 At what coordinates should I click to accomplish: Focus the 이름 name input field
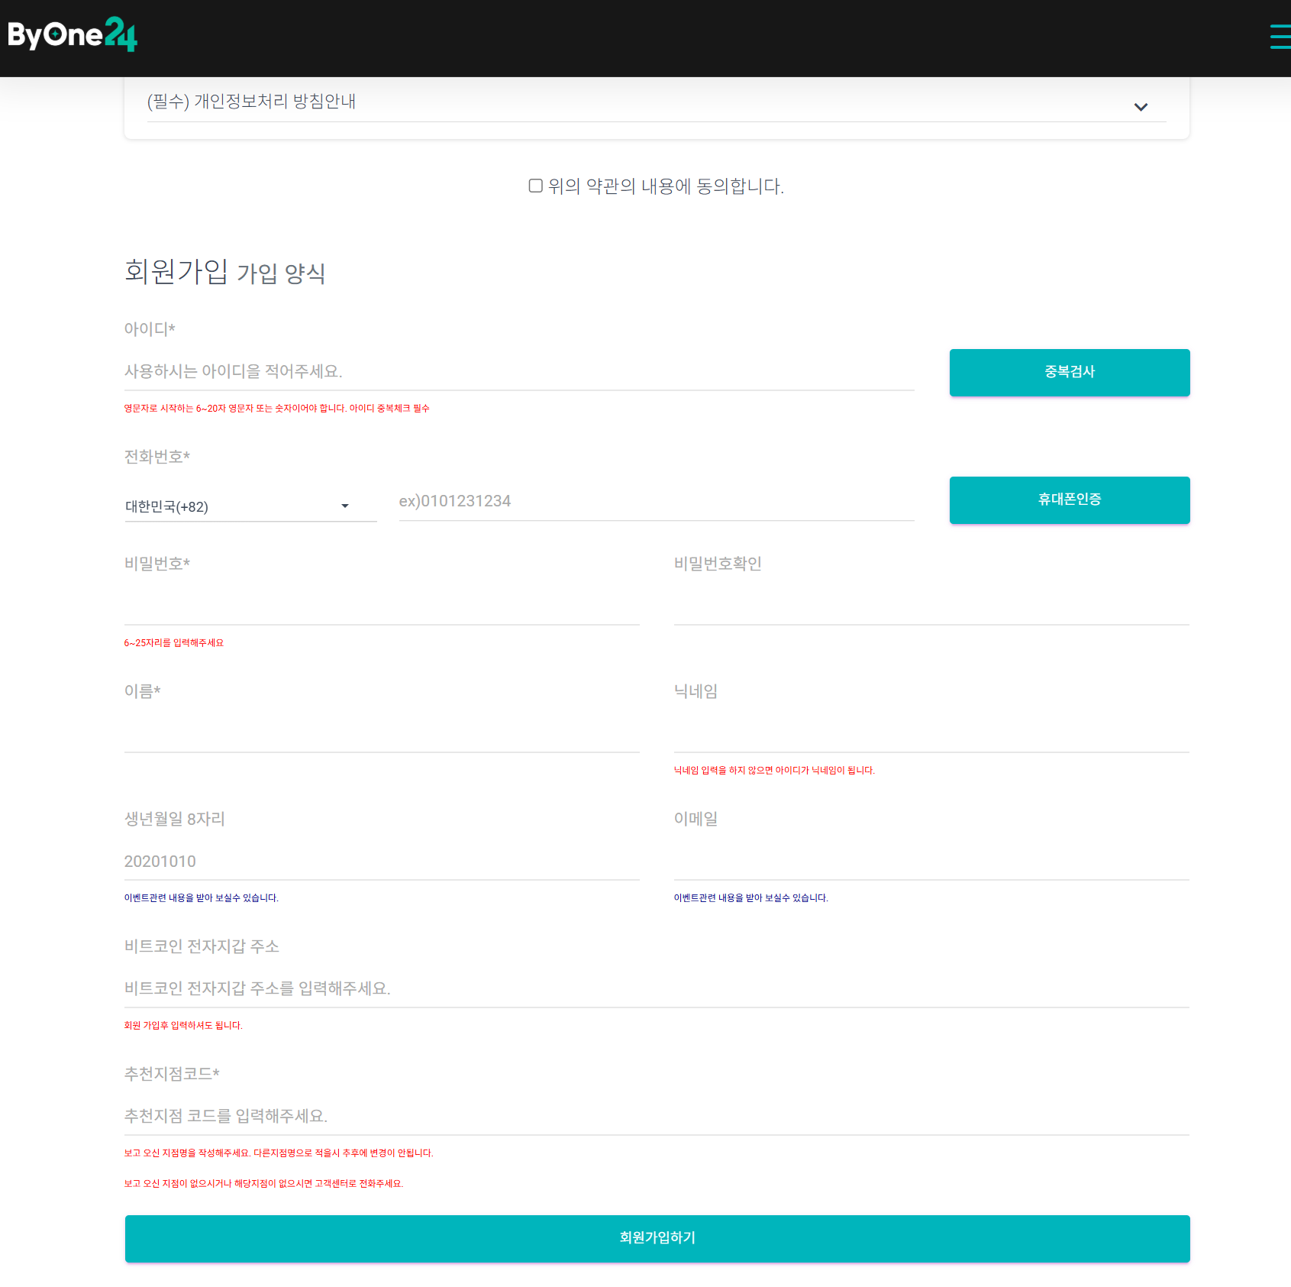pos(382,734)
